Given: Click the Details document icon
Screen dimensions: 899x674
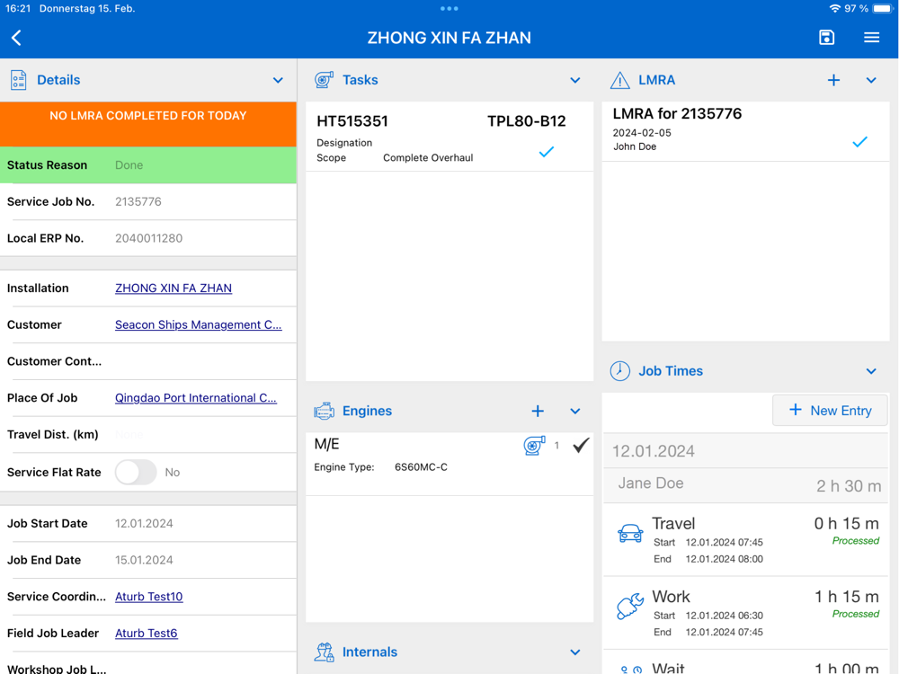Looking at the screenshot, I should pos(18,80).
